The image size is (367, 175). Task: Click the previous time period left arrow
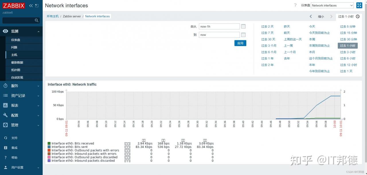point(311,17)
